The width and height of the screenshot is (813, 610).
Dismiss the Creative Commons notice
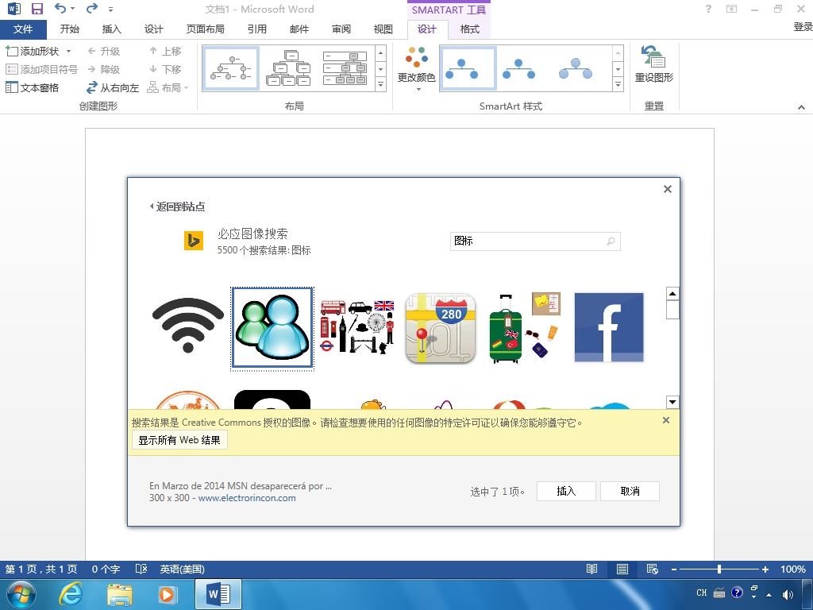(x=666, y=420)
